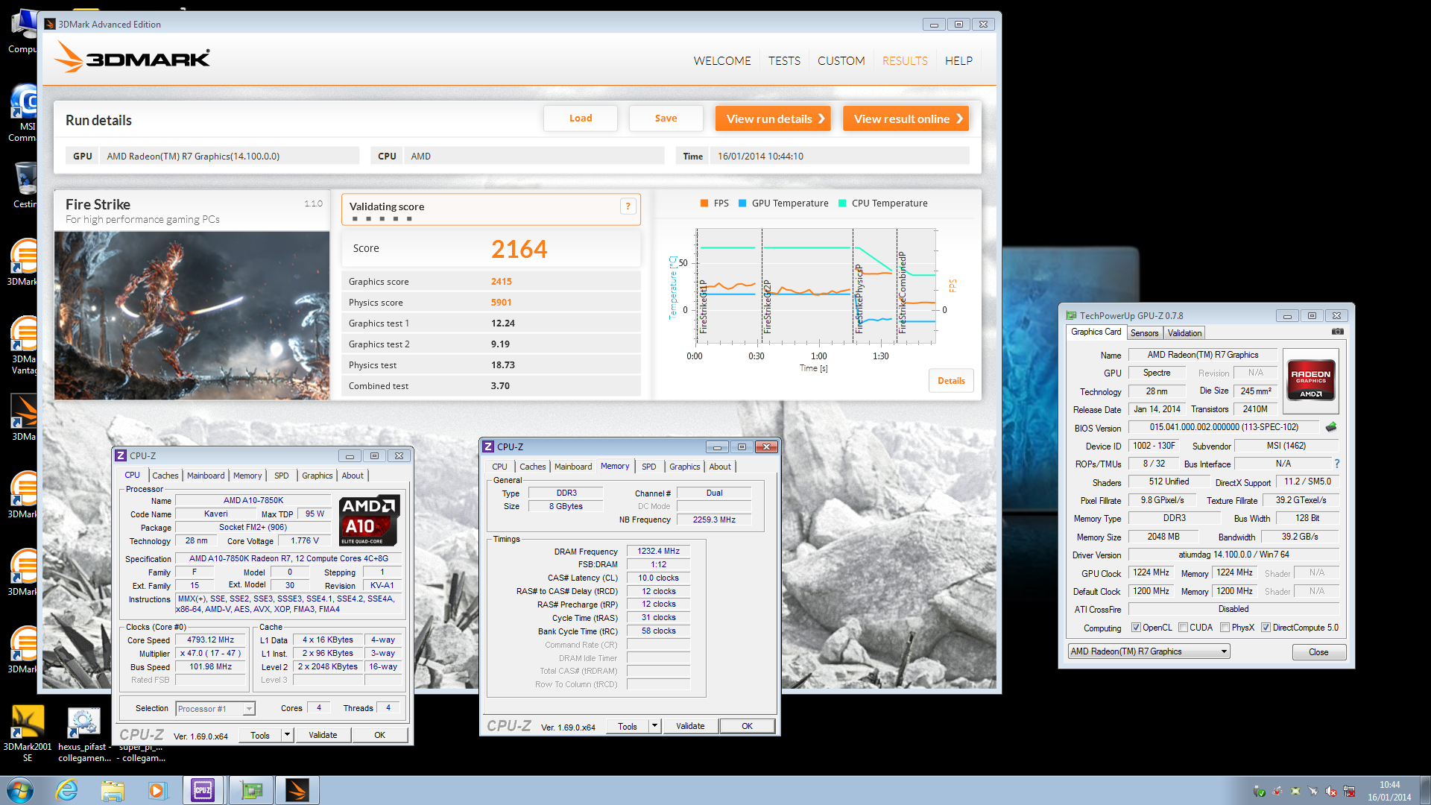This screenshot has height=805, width=1431.
Task: Click the Show desktop strip at taskbar end
Action: click(x=1425, y=790)
